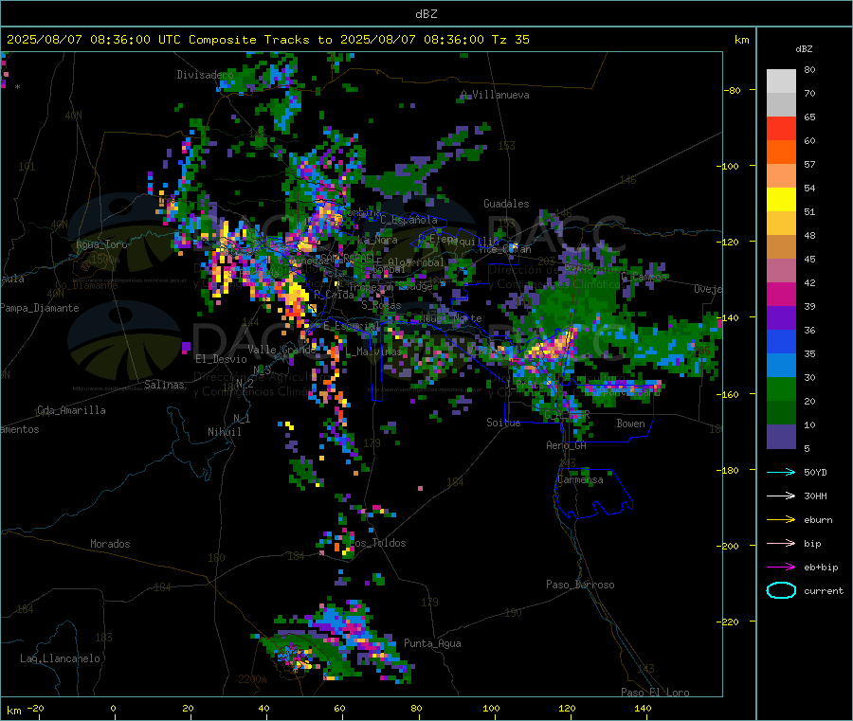The image size is (853, 721).
Task: Click the pink bip arrow in the legend
Action: [x=781, y=543]
